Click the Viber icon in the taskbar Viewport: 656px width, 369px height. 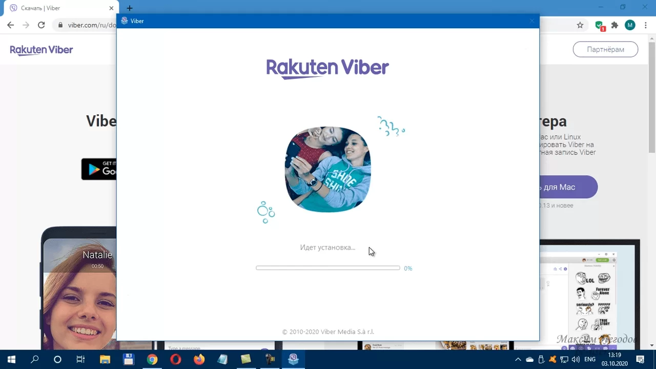tap(293, 359)
